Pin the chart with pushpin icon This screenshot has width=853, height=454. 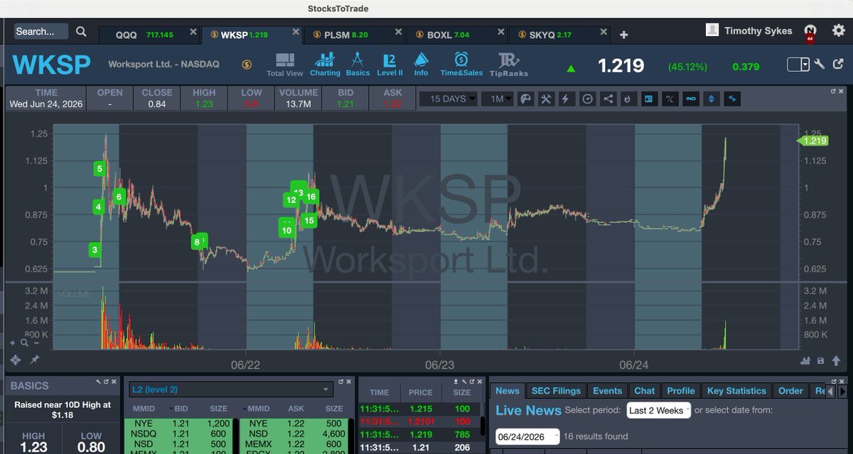(35, 360)
